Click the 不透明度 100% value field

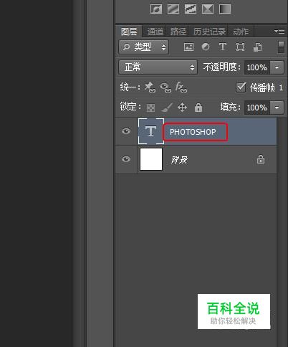(257, 67)
